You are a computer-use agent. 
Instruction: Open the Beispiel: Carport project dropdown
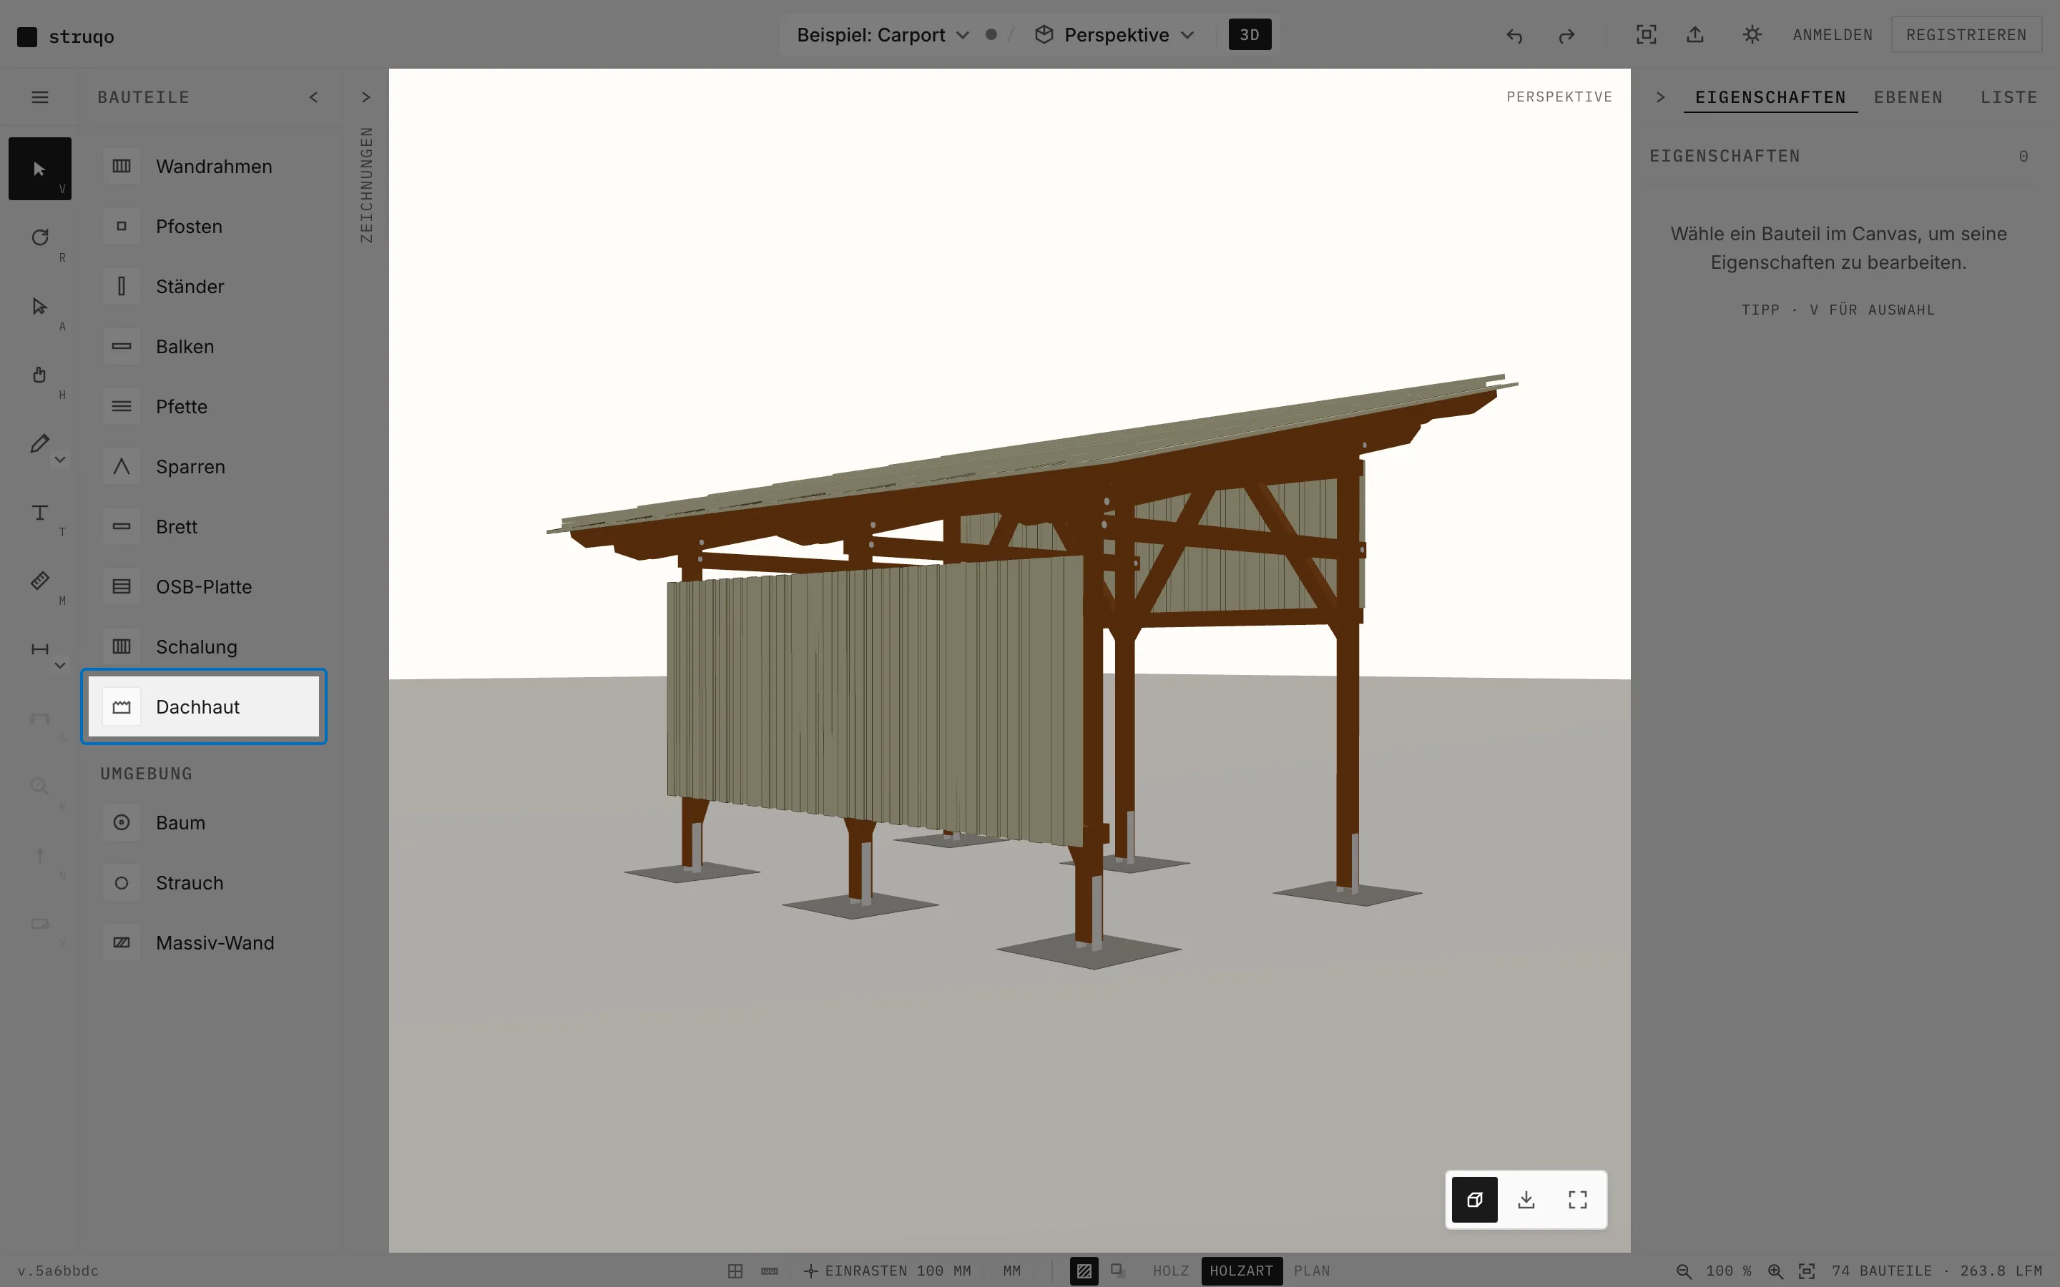(x=883, y=35)
